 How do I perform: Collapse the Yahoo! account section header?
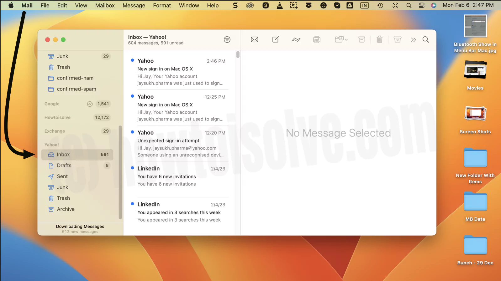tap(51, 145)
